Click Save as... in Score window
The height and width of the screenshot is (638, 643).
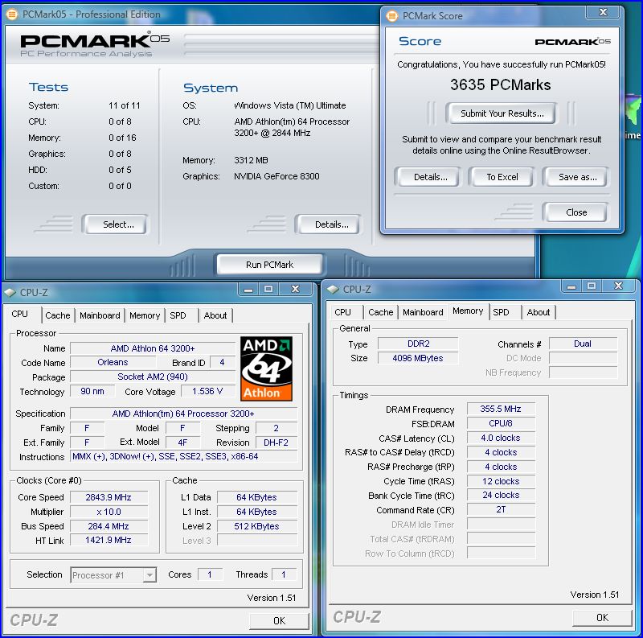[577, 177]
